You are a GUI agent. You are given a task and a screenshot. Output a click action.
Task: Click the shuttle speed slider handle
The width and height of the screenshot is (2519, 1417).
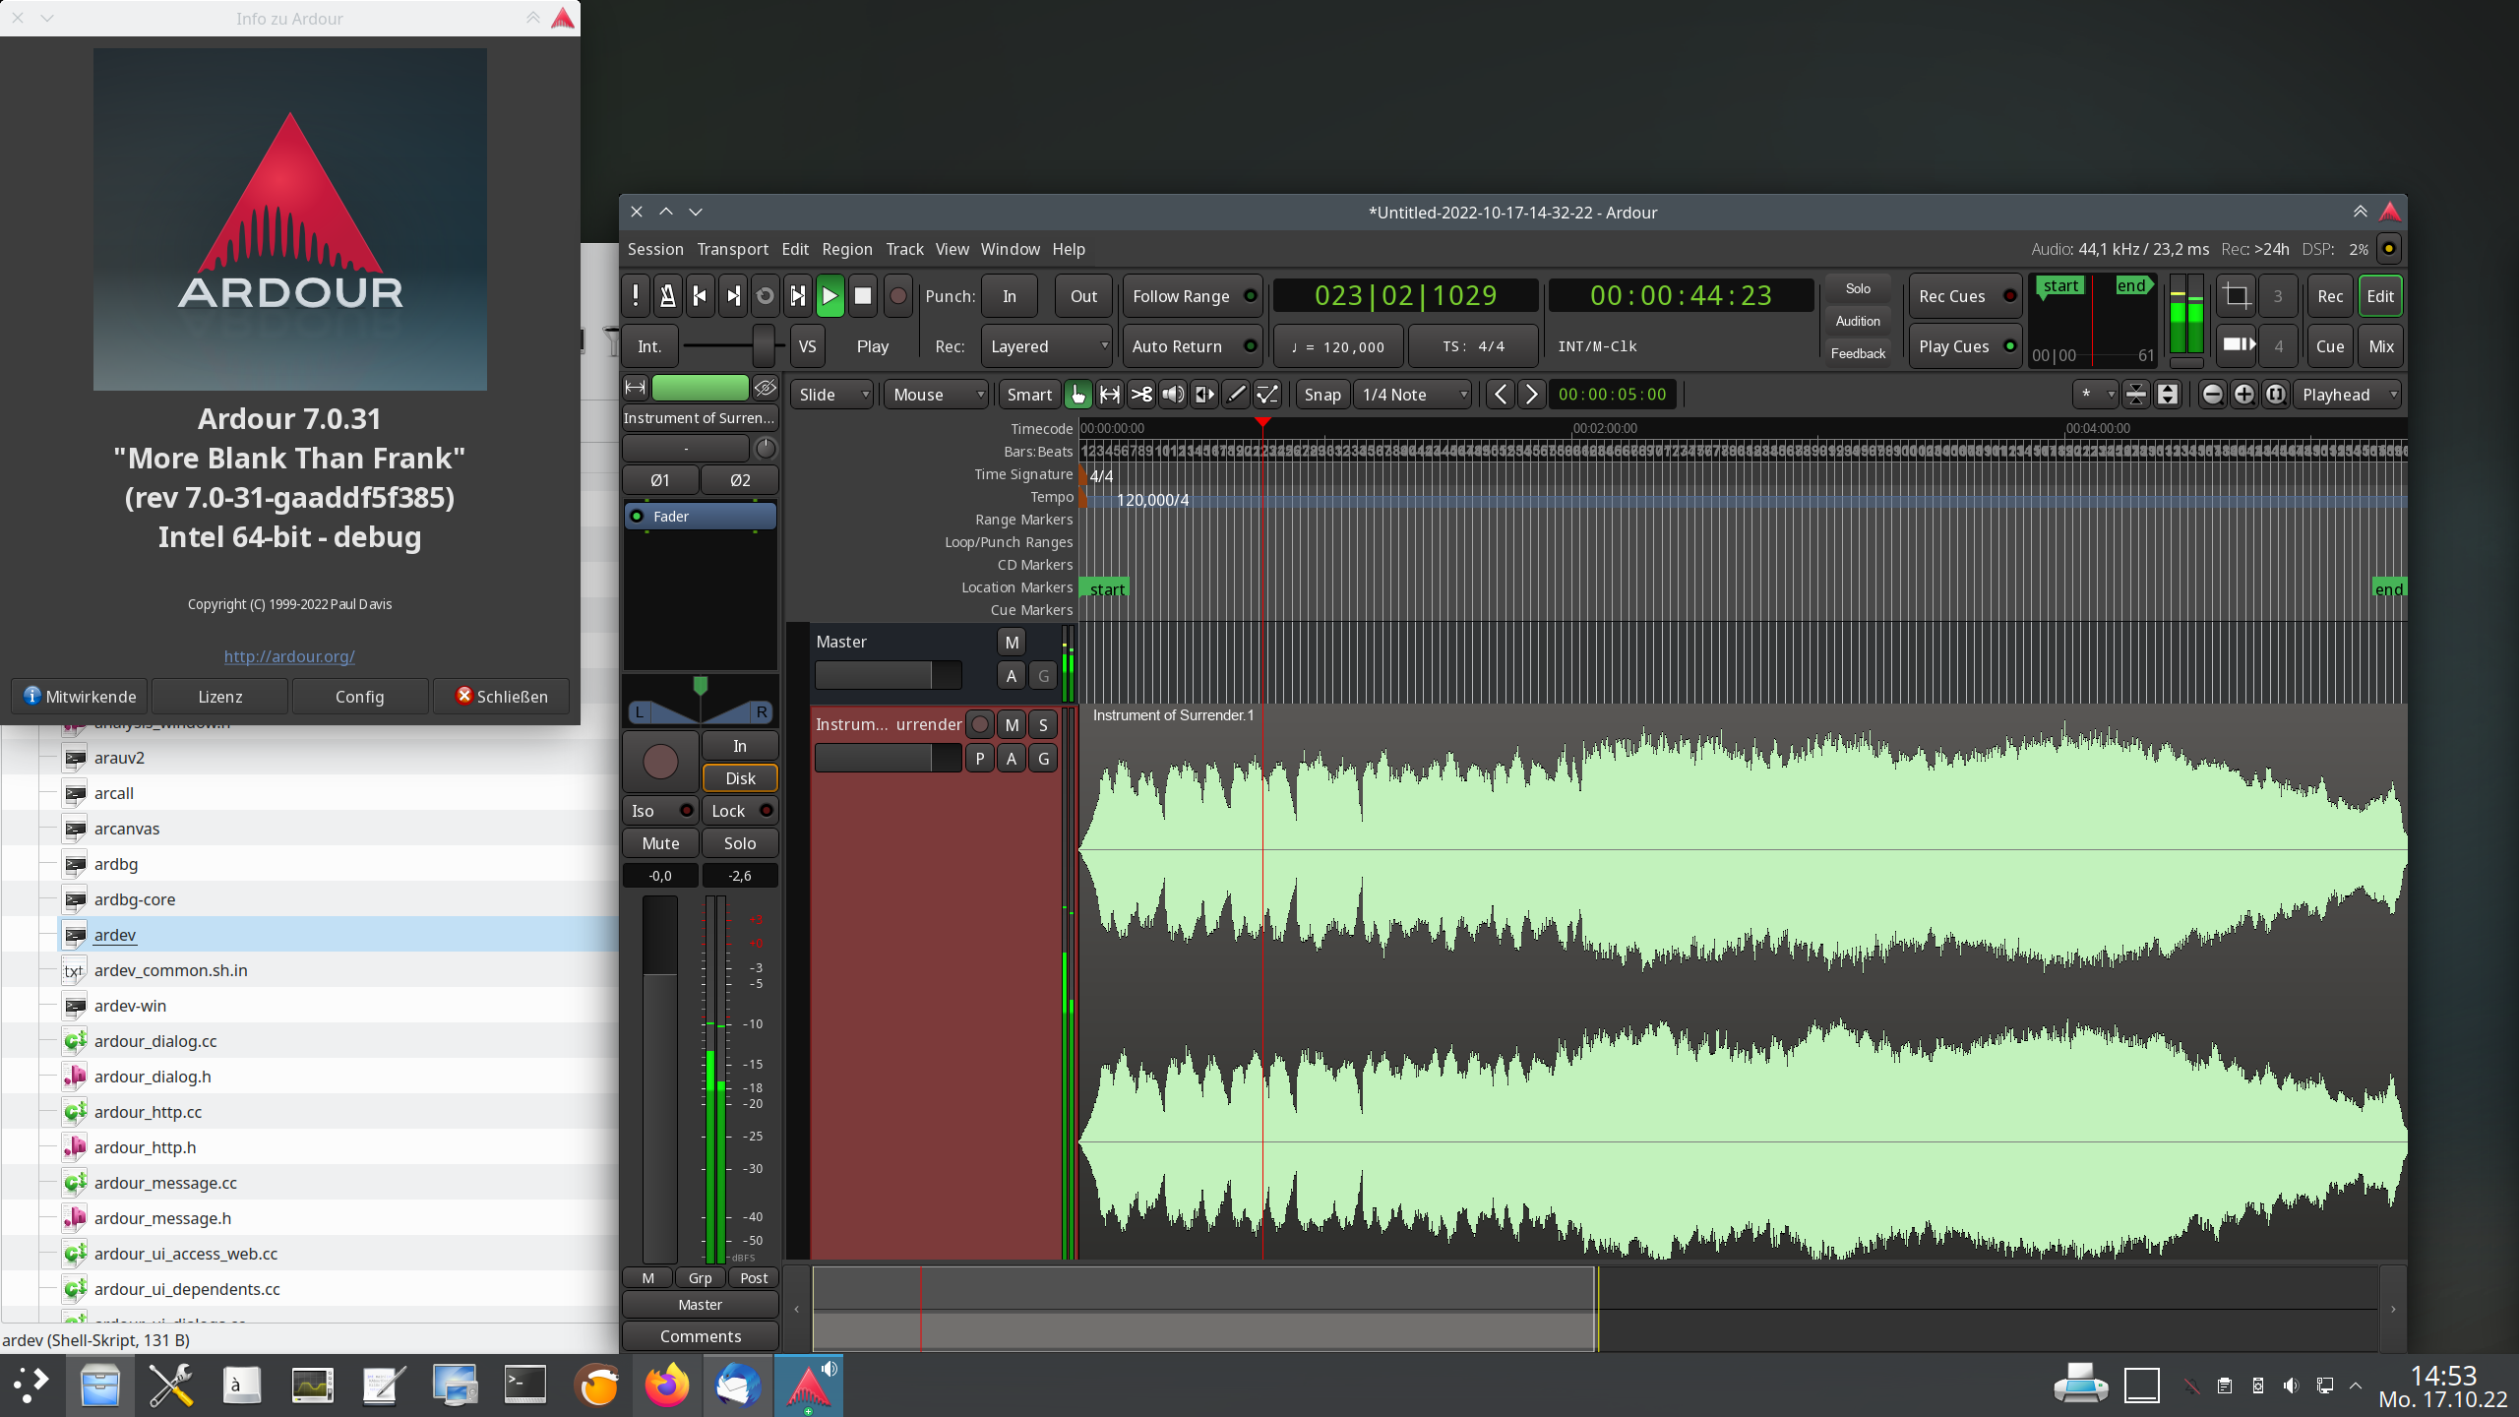click(x=764, y=345)
